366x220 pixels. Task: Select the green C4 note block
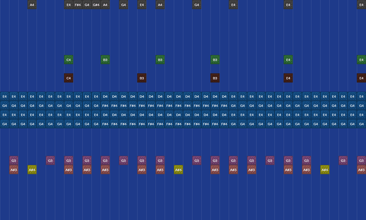69,60
